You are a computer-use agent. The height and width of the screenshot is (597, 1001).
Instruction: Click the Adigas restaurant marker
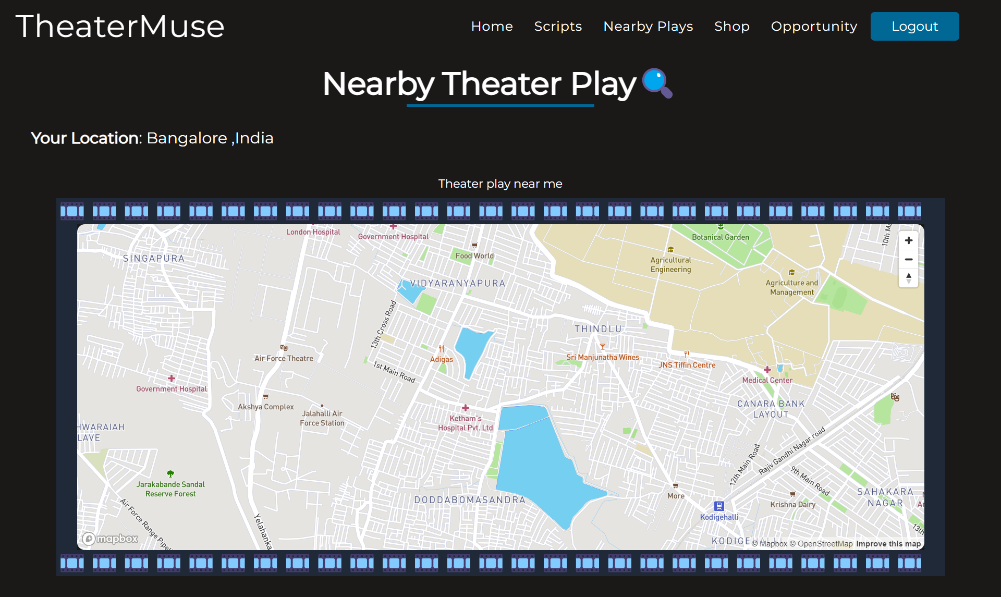point(442,349)
